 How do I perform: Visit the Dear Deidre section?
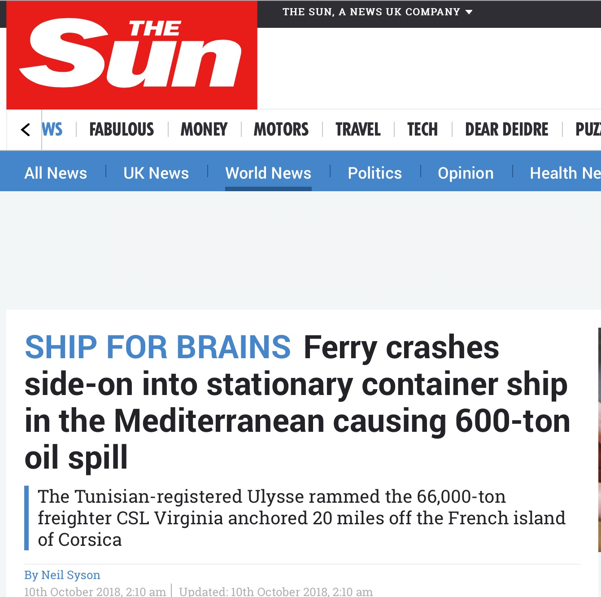(x=506, y=130)
